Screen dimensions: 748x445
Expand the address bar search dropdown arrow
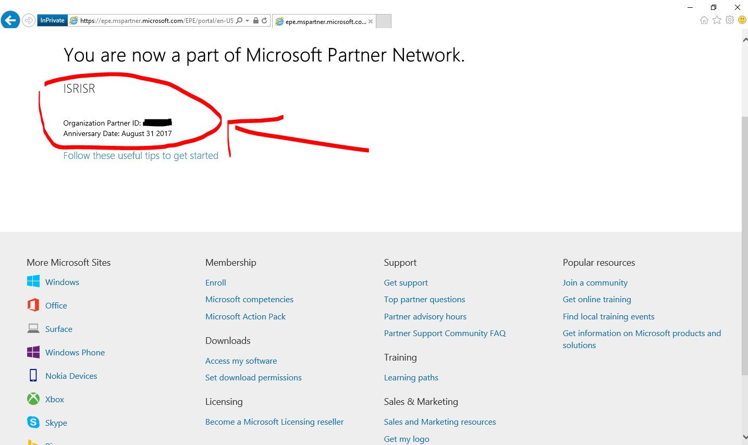coord(247,21)
